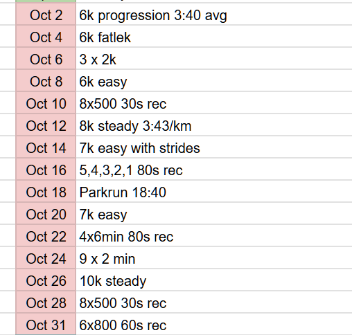Click the 8k steady 3:43/km cell
This screenshot has height=335, width=352.
(x=214, y=125)
